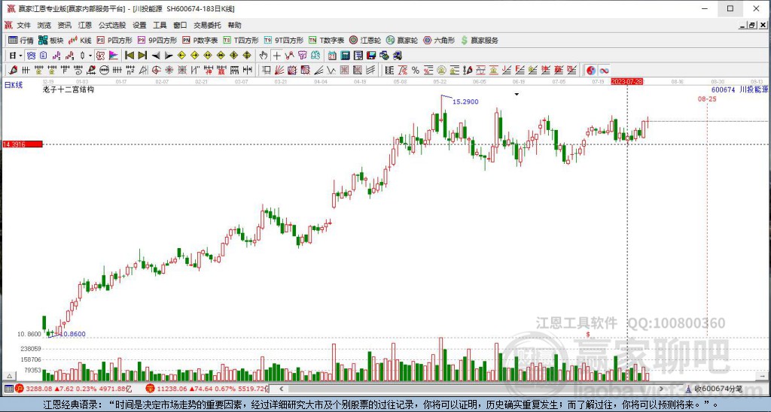The width and height of the screenshot is (771, 412).
Task: Switch to K线 candlestick chart
Action: click(x=80, y=40)
